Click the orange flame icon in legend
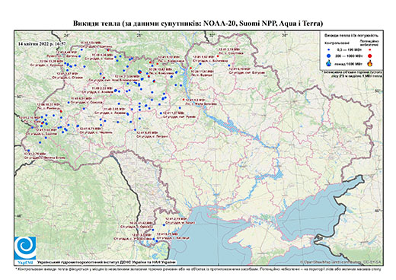 point(370,63)
